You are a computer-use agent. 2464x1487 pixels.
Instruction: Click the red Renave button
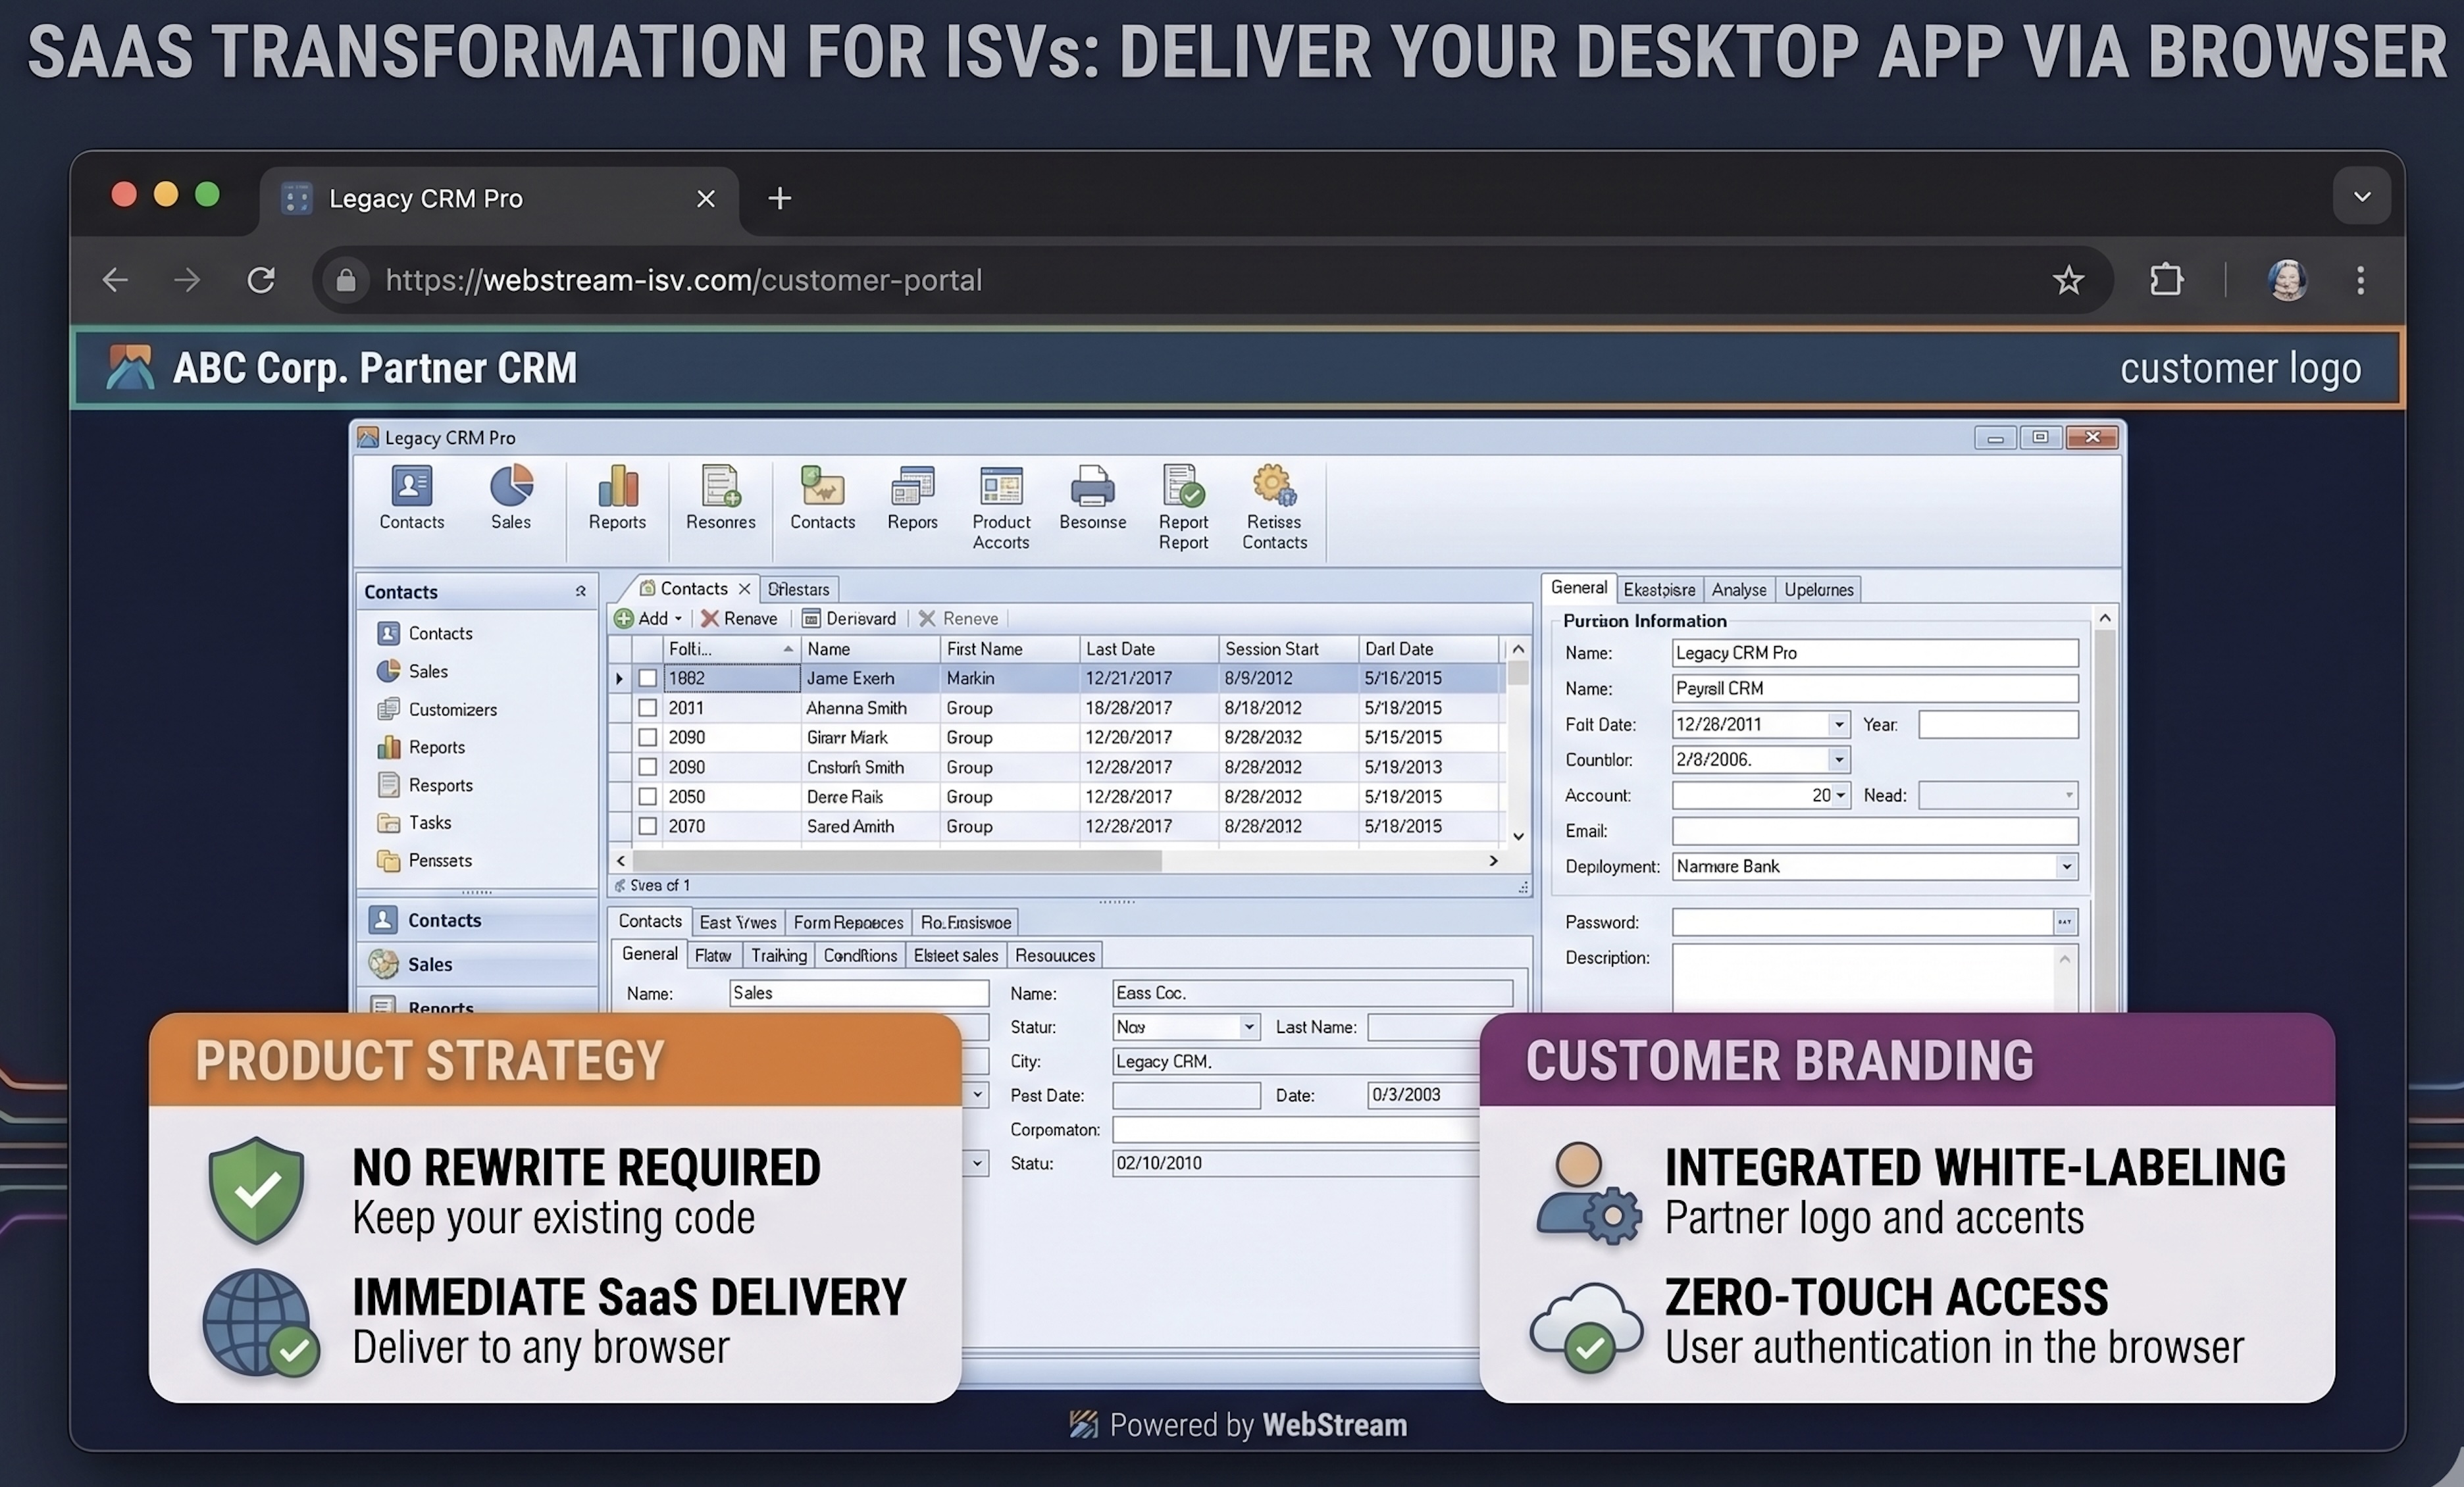[x=739, y=618]
